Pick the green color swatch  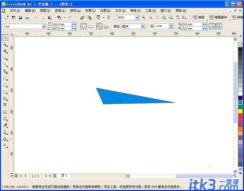pyautogui.click(x=240, y=107)
